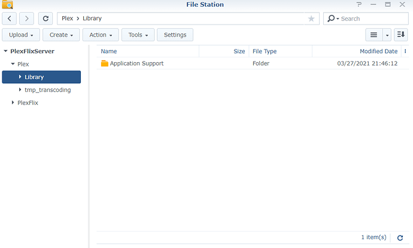Maximize the File Station window
The width and height of the screenshot is (413, 248).
(387, 4)
